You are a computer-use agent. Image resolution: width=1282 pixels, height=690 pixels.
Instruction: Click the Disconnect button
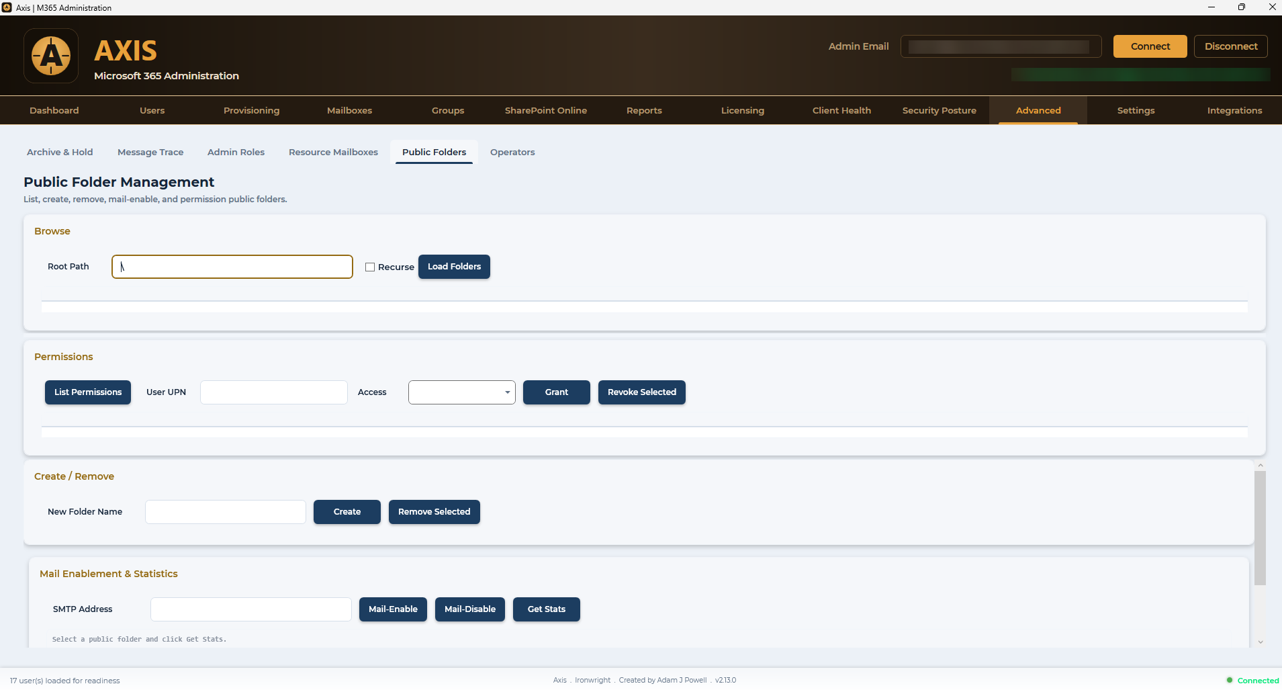point(1230,46)
